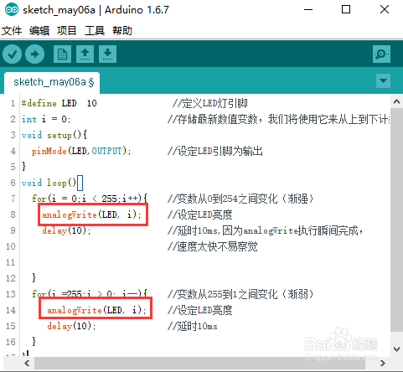The width and height of the screenshot is (403, 372).
Task: Click the horizontal scrollbar thumb
Action: point(199,364)
